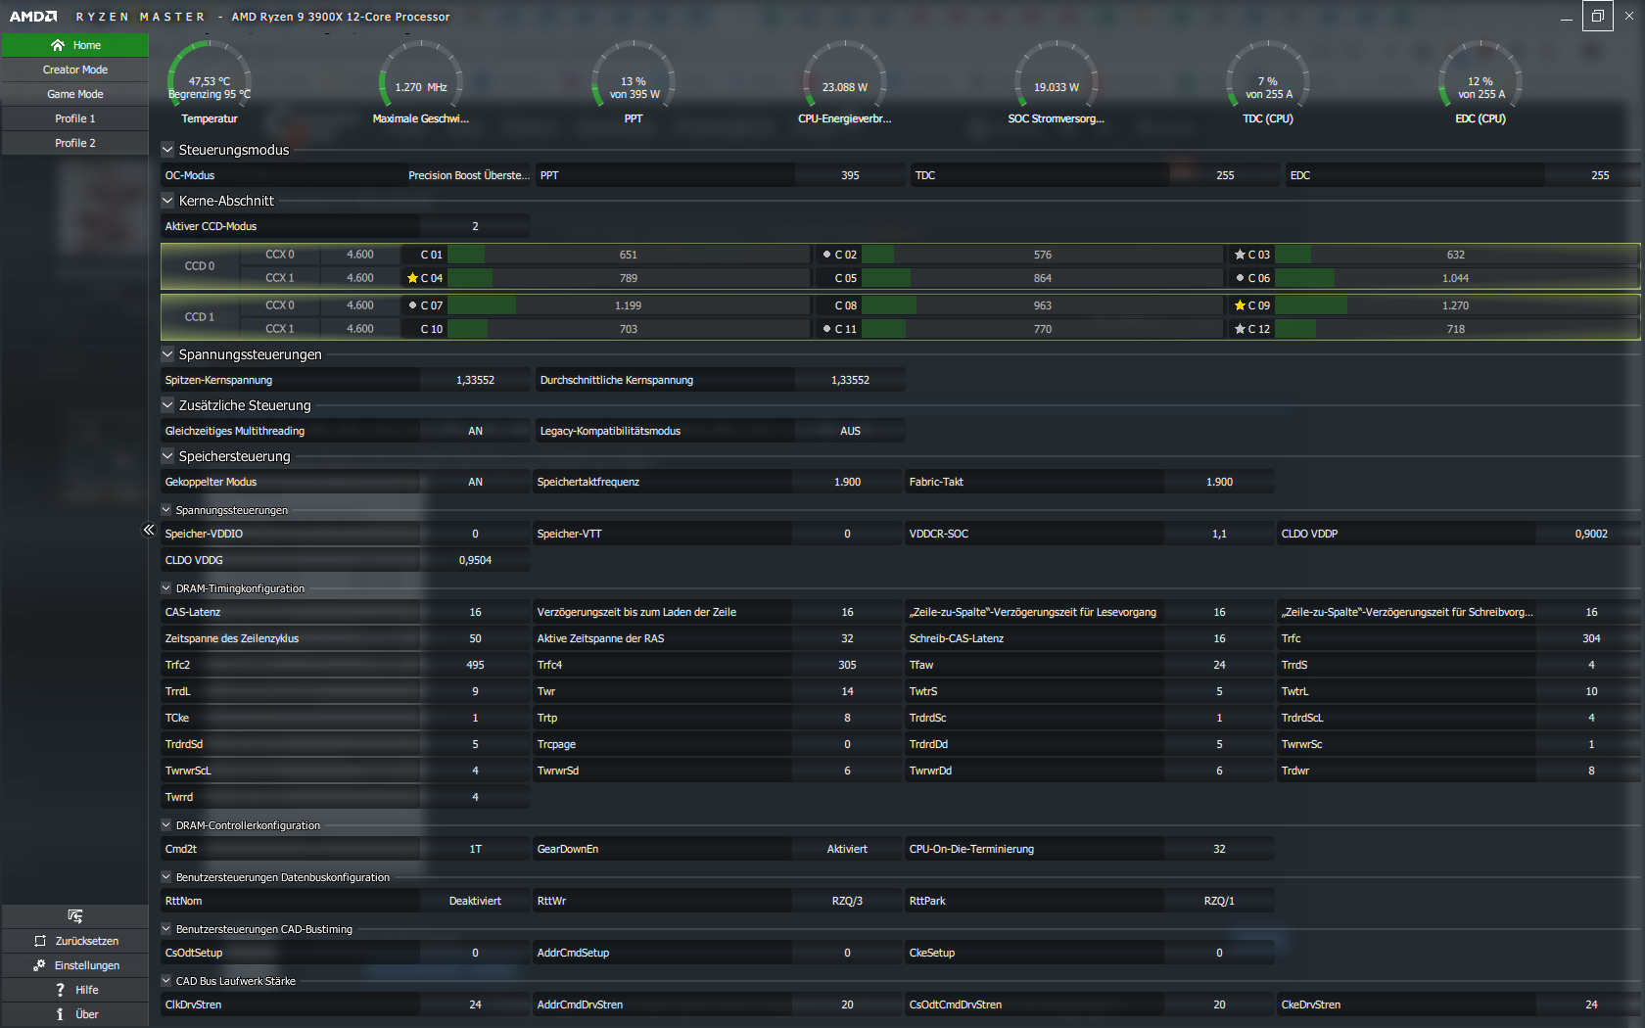1645x1028 pixels.
Task: Click the C 07 core frequency bar
Action: click(629, 305)
